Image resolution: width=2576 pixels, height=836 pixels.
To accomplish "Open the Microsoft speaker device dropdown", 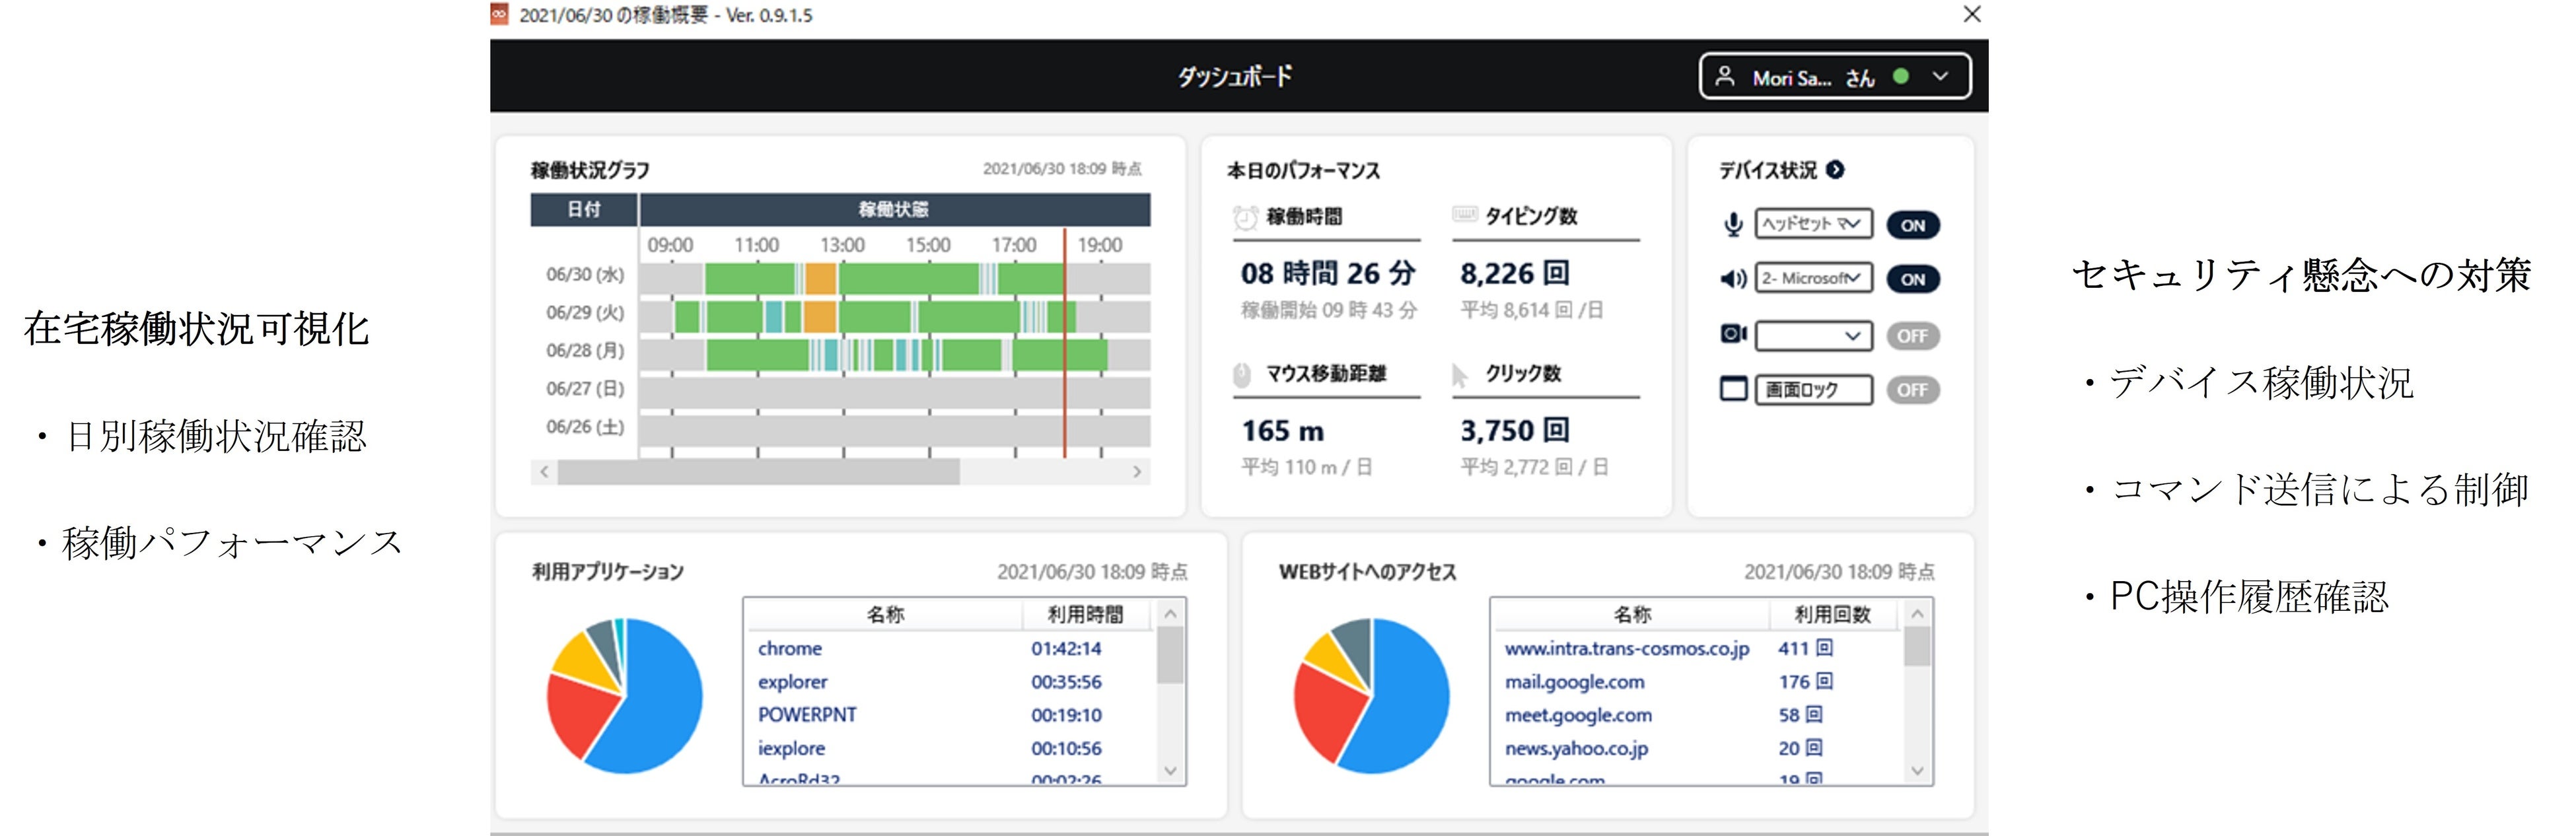I will [x=1813, y=278].
